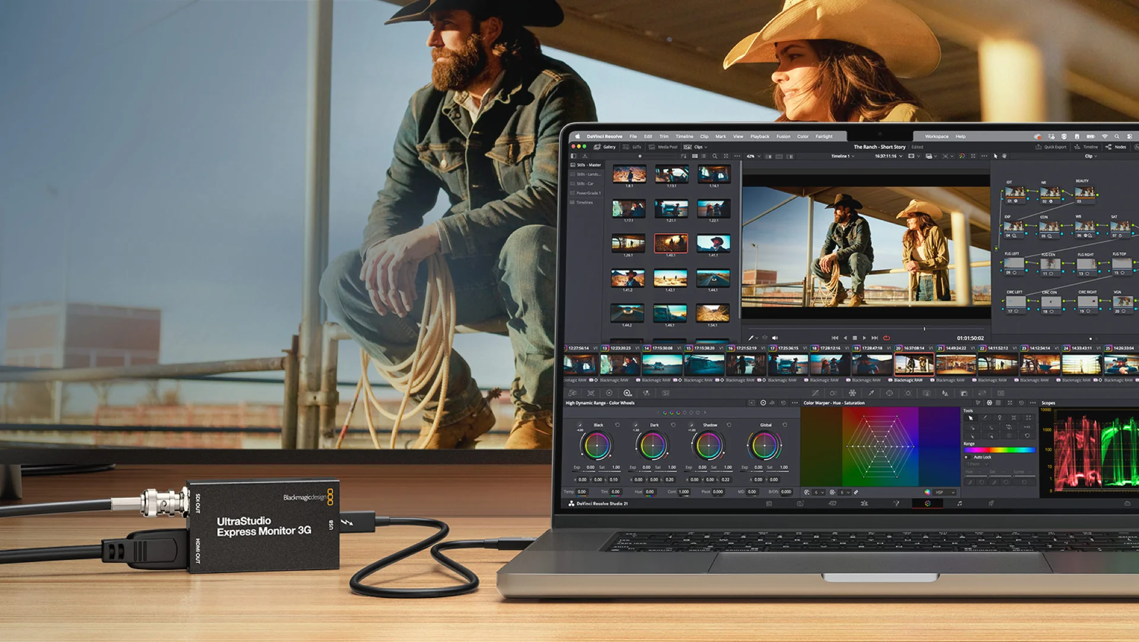Open the File menu
This screenshot has width=1139, height=642.
click(x=633, y=136)
